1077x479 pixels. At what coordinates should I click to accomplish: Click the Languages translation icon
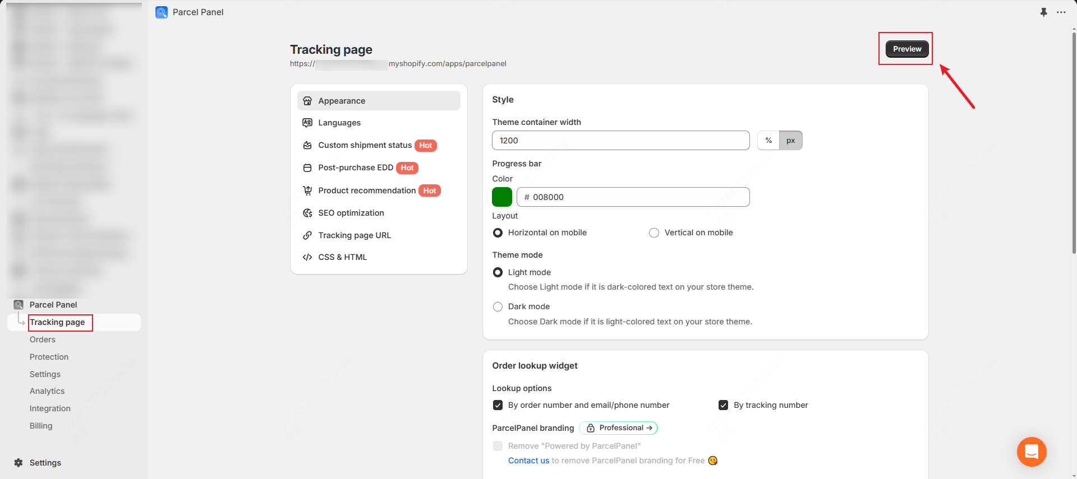pyautogui.click(x=307, y=123)
